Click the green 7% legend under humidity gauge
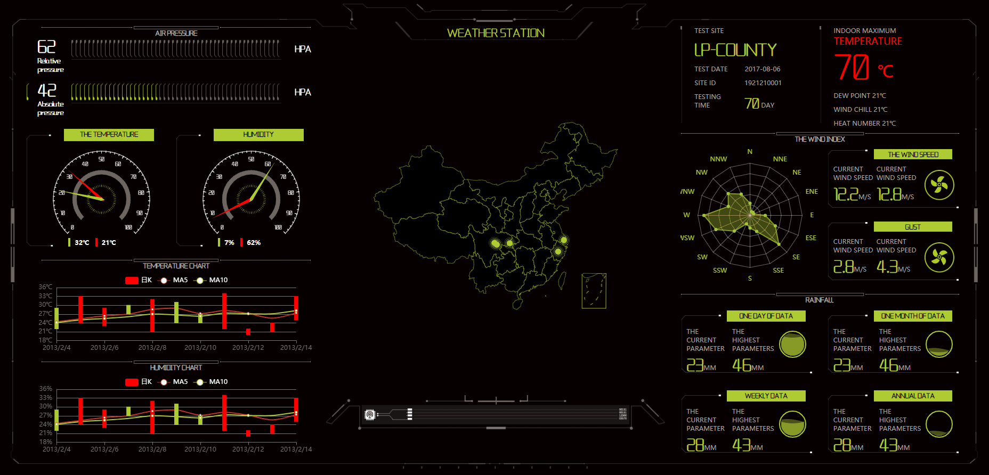Image resolution: width=989 pixels, height=475 pixels. click(x=226, y=242)
